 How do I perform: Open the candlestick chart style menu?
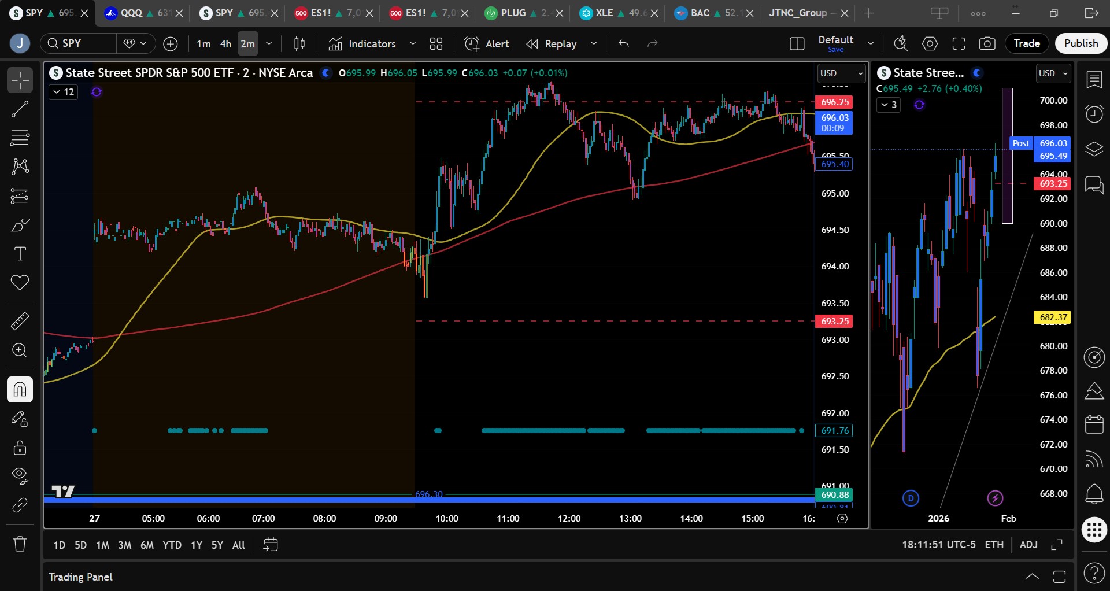[299, 43]
